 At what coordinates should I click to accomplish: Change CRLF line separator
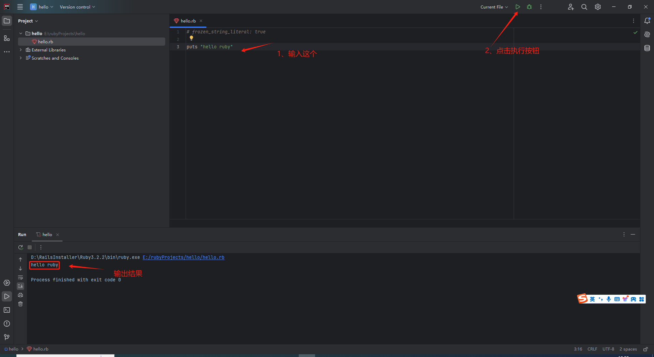click(x=592, y=349)
